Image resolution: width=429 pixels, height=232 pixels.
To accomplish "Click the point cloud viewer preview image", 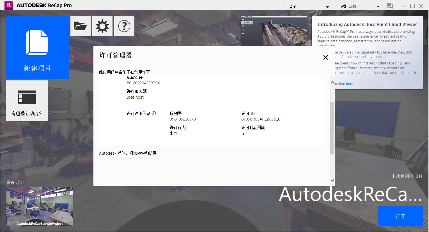I will [274, 31].
